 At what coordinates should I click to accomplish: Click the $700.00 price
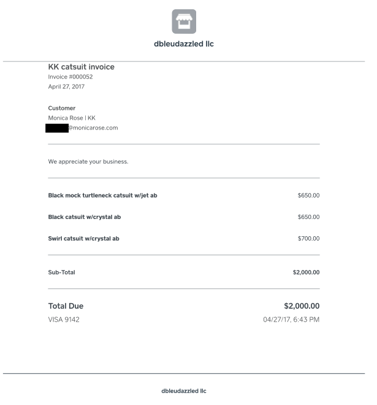(308, 239)
